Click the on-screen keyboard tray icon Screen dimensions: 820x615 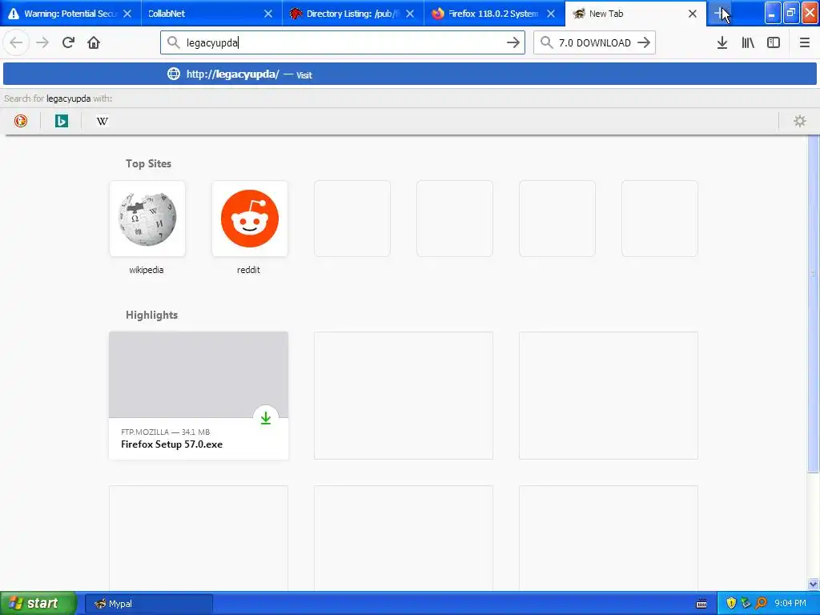(x=701, y=604)
